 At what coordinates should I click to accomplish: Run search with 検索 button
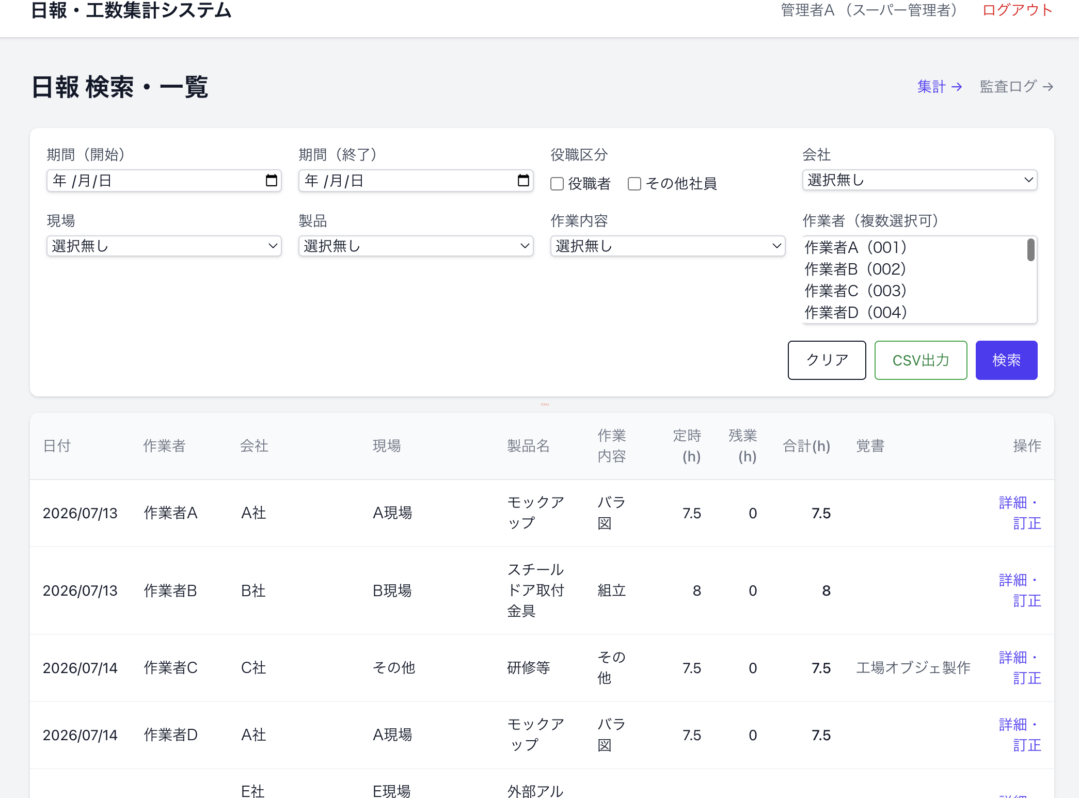coord(1006,360)
